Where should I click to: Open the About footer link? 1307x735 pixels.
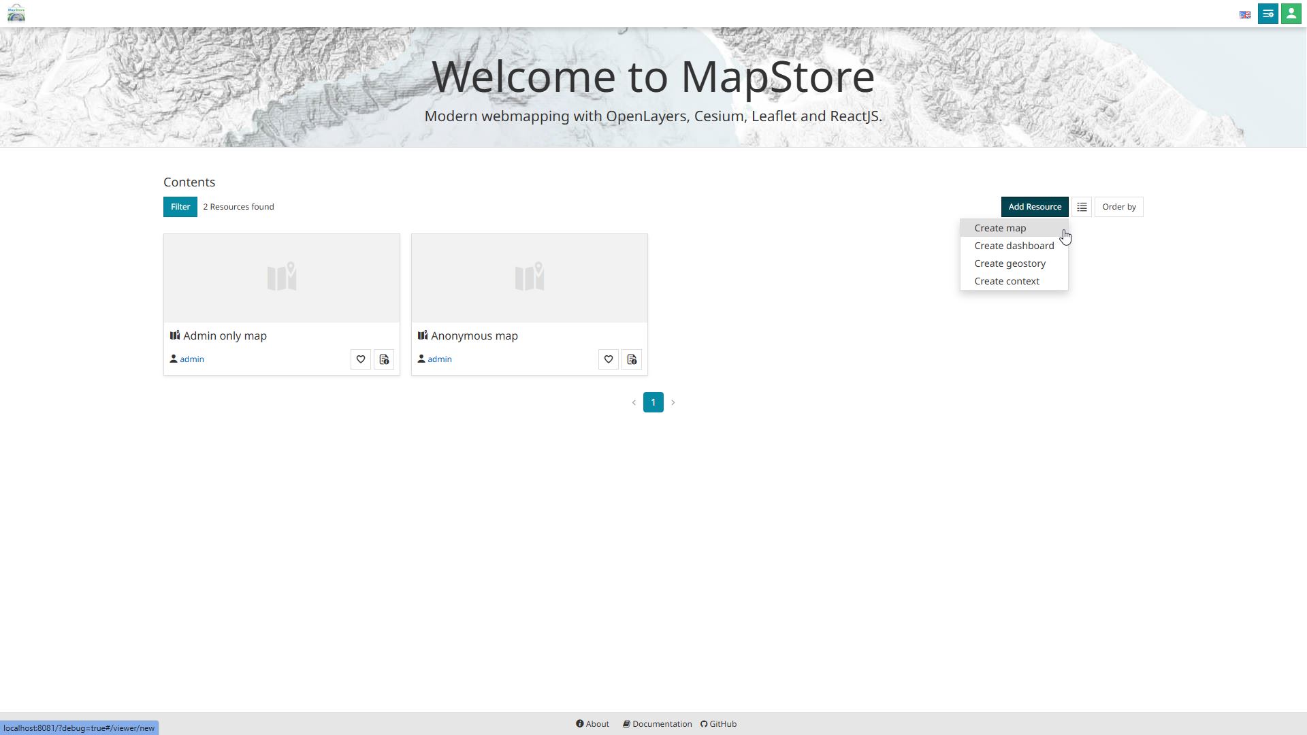click(x=593, y=724)
